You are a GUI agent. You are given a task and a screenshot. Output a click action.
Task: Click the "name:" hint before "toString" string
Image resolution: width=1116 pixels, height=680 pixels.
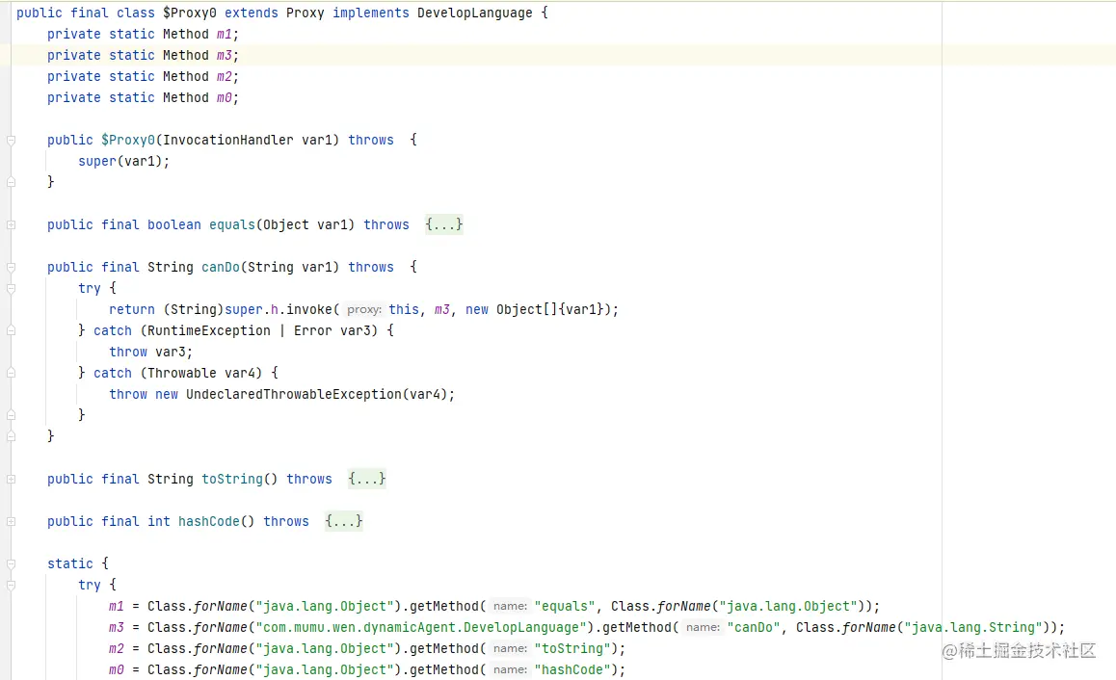tap(511, 649)
